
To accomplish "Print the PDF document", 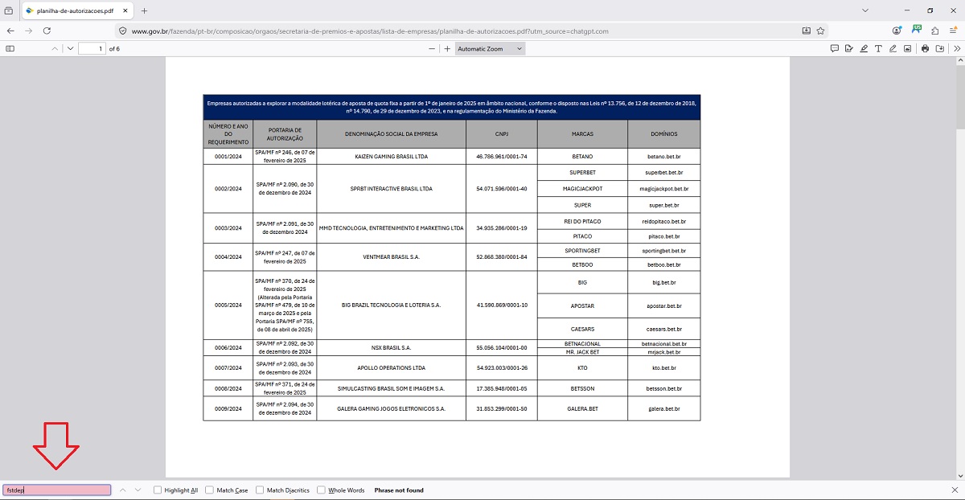I will coord(926,48).
